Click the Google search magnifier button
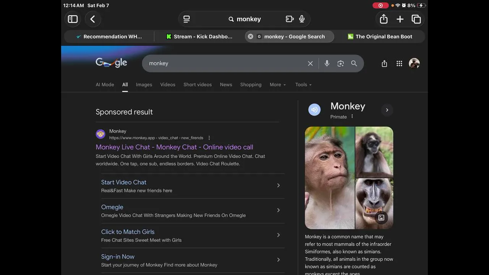This screenshot has width=489, height=275. pyautogui.click(x=354, y=63)
